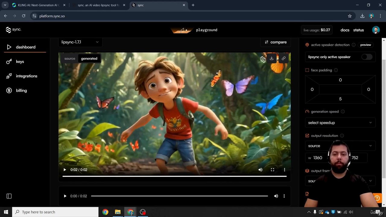Copy the video link icon
This screenshot has height=217, width=386.
tap(283, 58)
